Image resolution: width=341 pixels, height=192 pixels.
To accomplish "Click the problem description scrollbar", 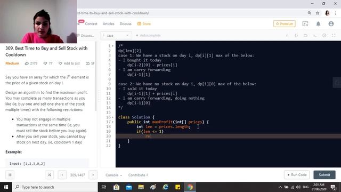I will [x=95, y=76].
